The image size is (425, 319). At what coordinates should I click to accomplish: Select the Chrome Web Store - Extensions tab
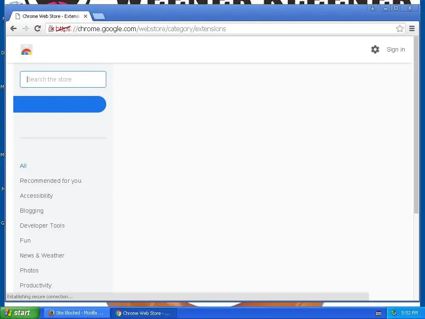51,16
